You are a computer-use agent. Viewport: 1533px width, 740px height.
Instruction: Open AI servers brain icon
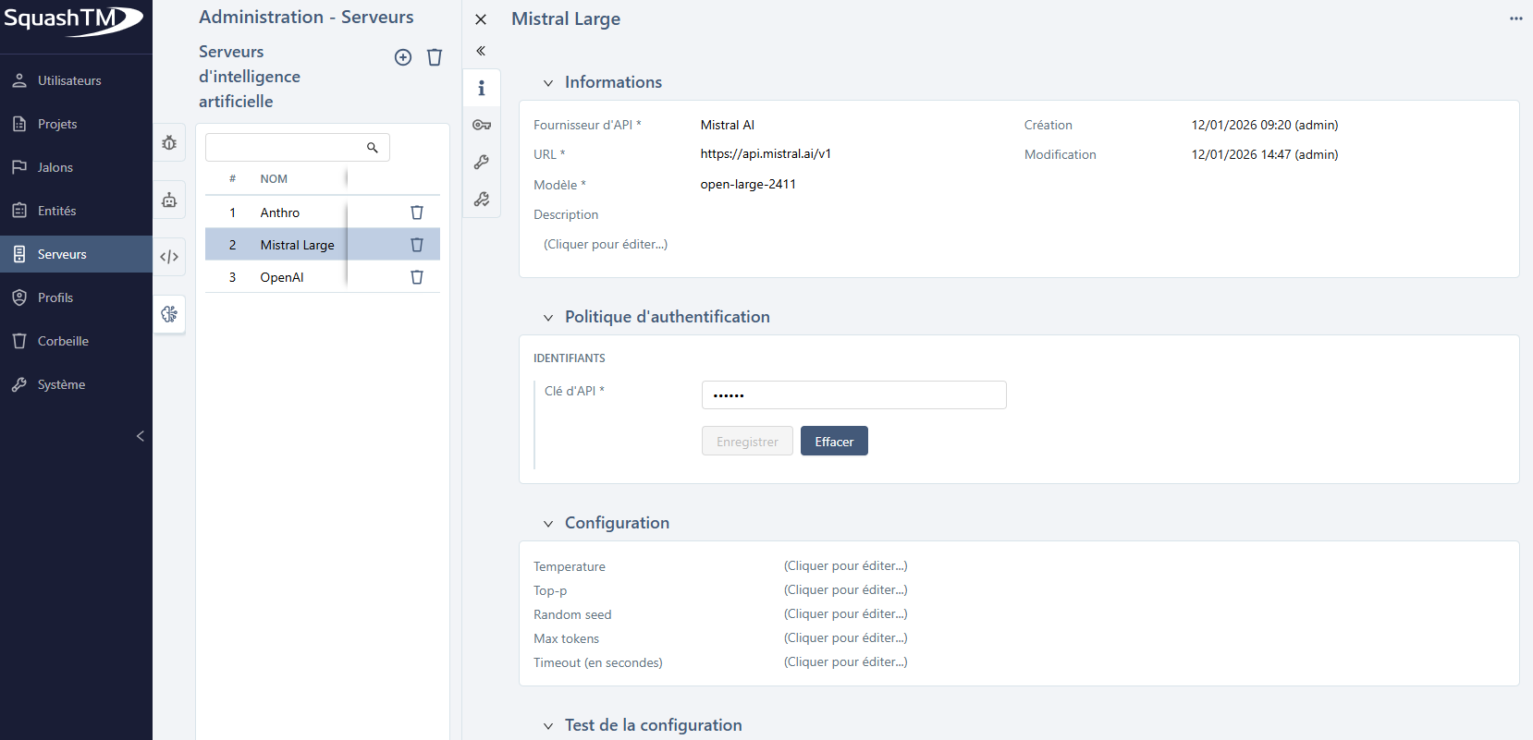(169, 314)
